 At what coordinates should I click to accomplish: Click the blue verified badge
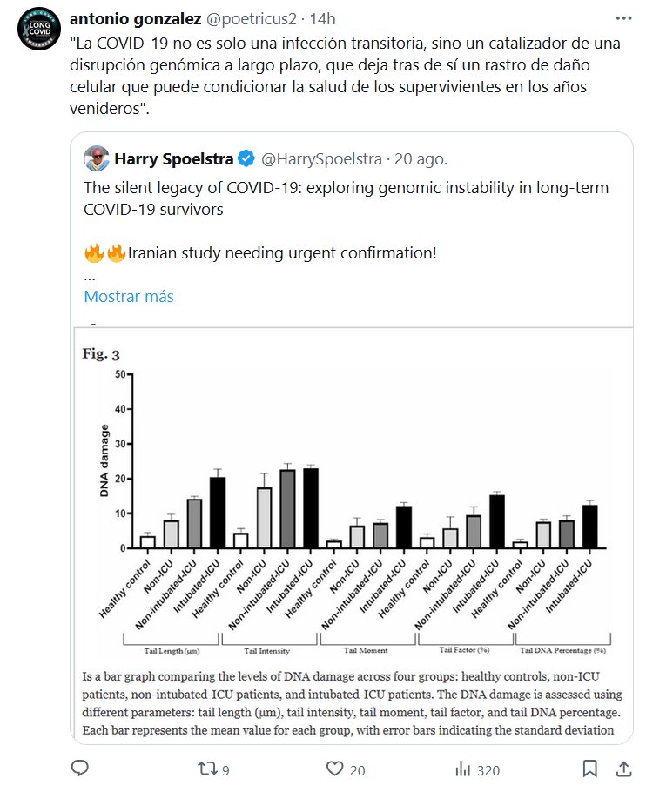click(246, 159)
